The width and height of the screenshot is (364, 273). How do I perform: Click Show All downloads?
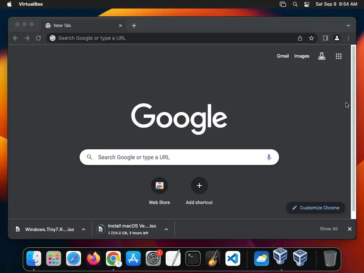point(328,229)
